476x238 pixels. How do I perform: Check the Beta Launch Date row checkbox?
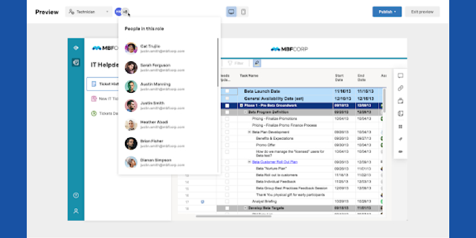(227, 91)
